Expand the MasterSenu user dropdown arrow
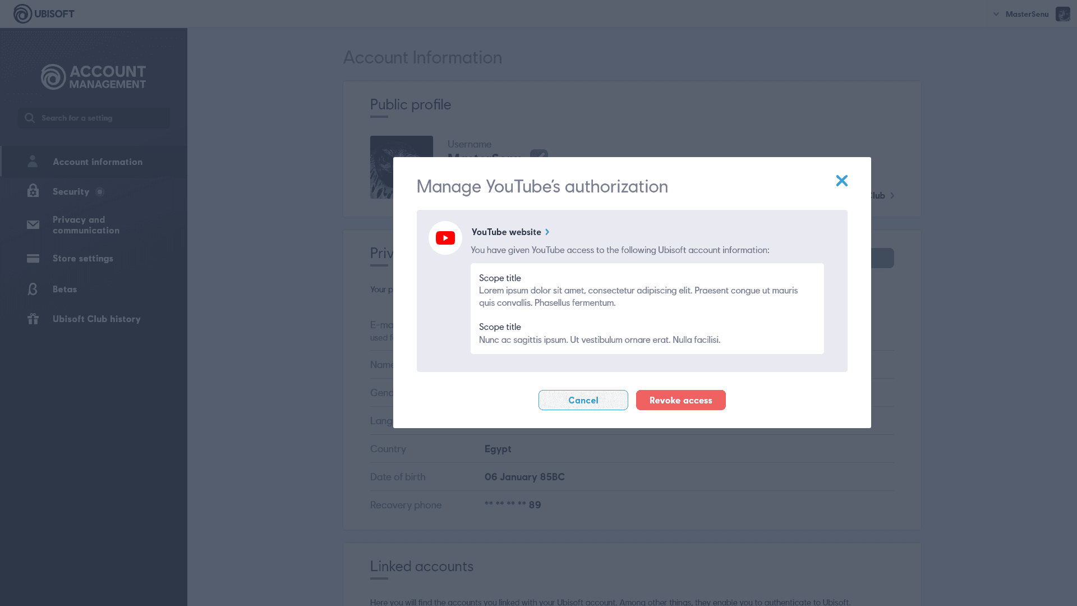1077x606 pixels. [996, 14]
